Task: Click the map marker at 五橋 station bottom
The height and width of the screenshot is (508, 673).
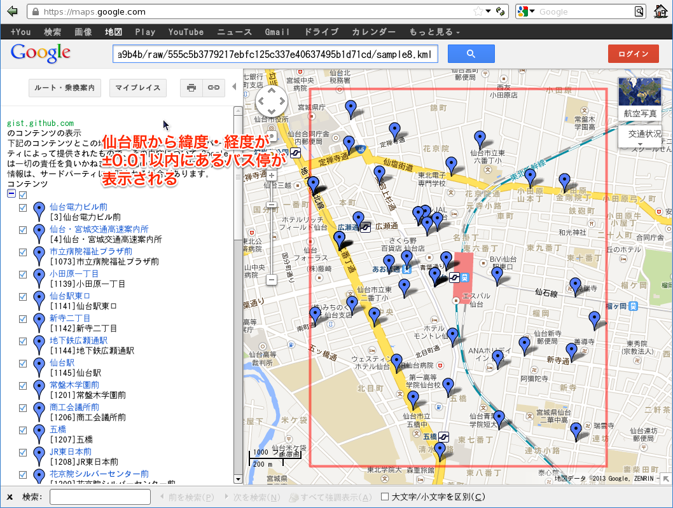Action: pyautogui.click(x=440, y=452)
